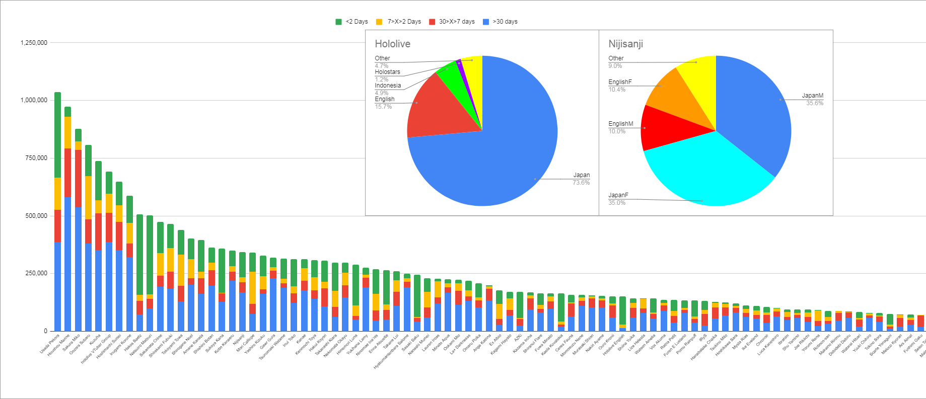Click the '35.0%' value label
This screenshot has height=399, width=926.
[x=617, y=203]
